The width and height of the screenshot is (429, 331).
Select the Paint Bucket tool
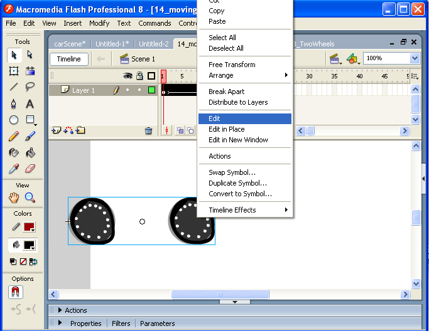30,152
